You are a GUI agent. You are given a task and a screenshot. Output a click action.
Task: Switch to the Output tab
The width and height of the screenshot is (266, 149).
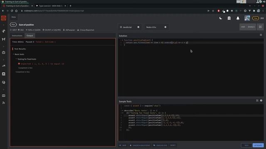[x=30, y=36]
